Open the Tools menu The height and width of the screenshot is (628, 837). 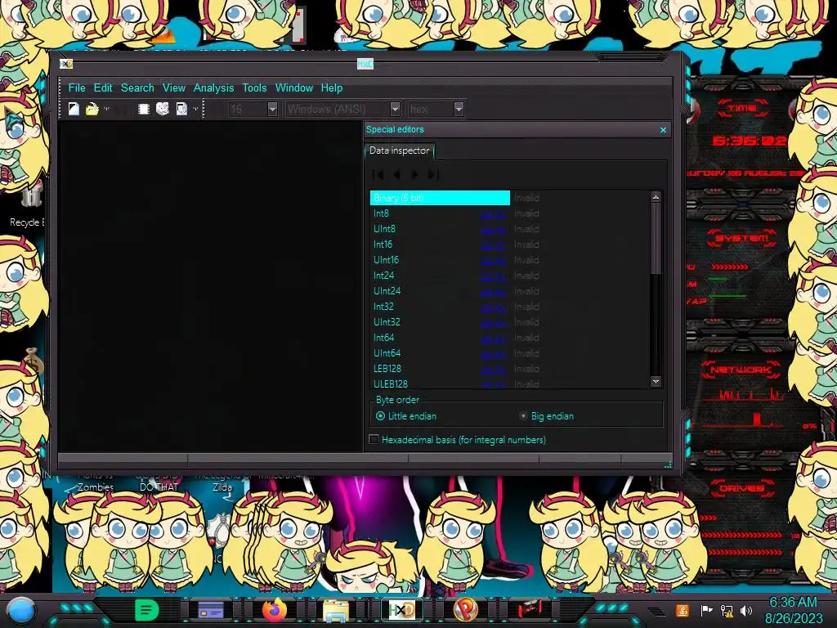pos(254,87)
